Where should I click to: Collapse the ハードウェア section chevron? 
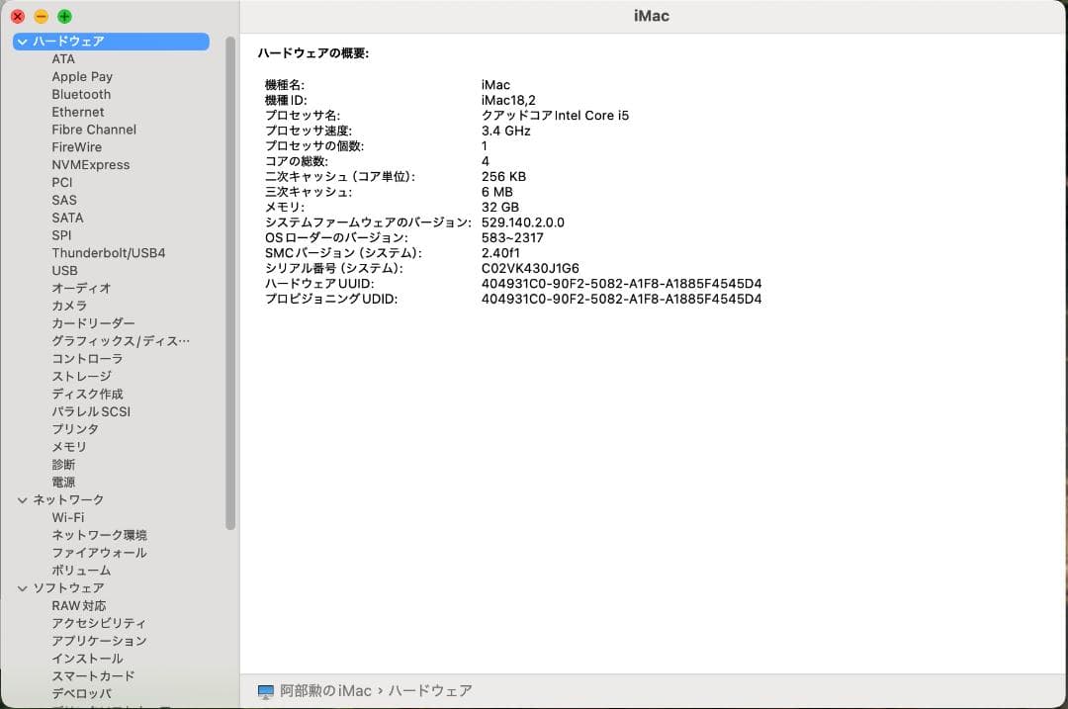pos(22,42)
